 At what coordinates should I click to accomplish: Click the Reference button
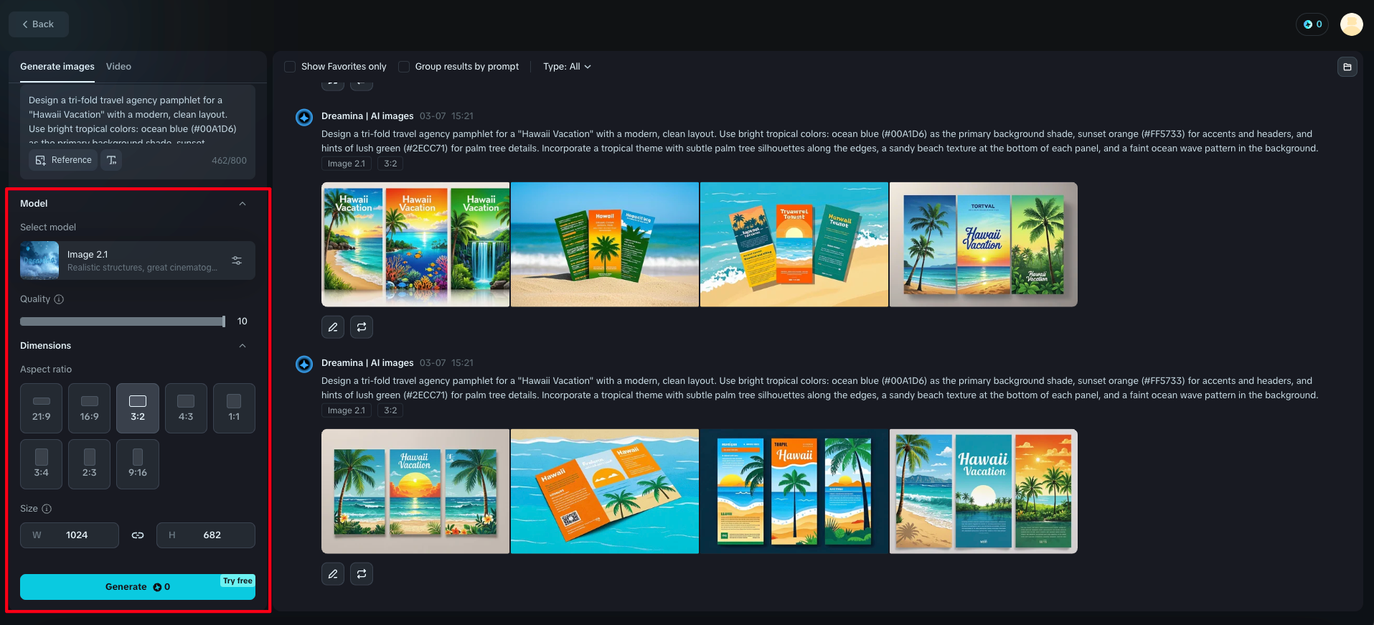64,160
